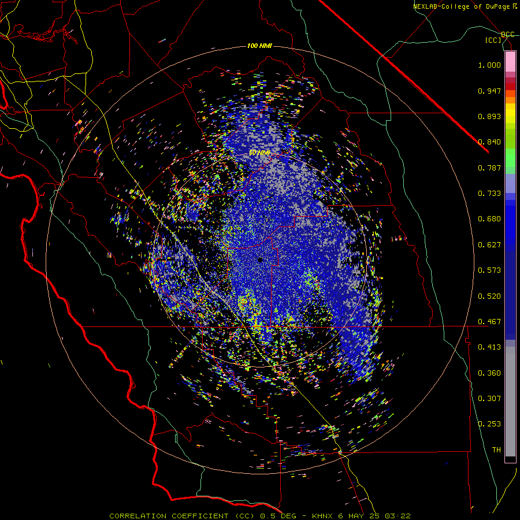This screenshot has height=520, width=520.
Task: Click the 0.520 legend value
Action: (x=489, y=296)
